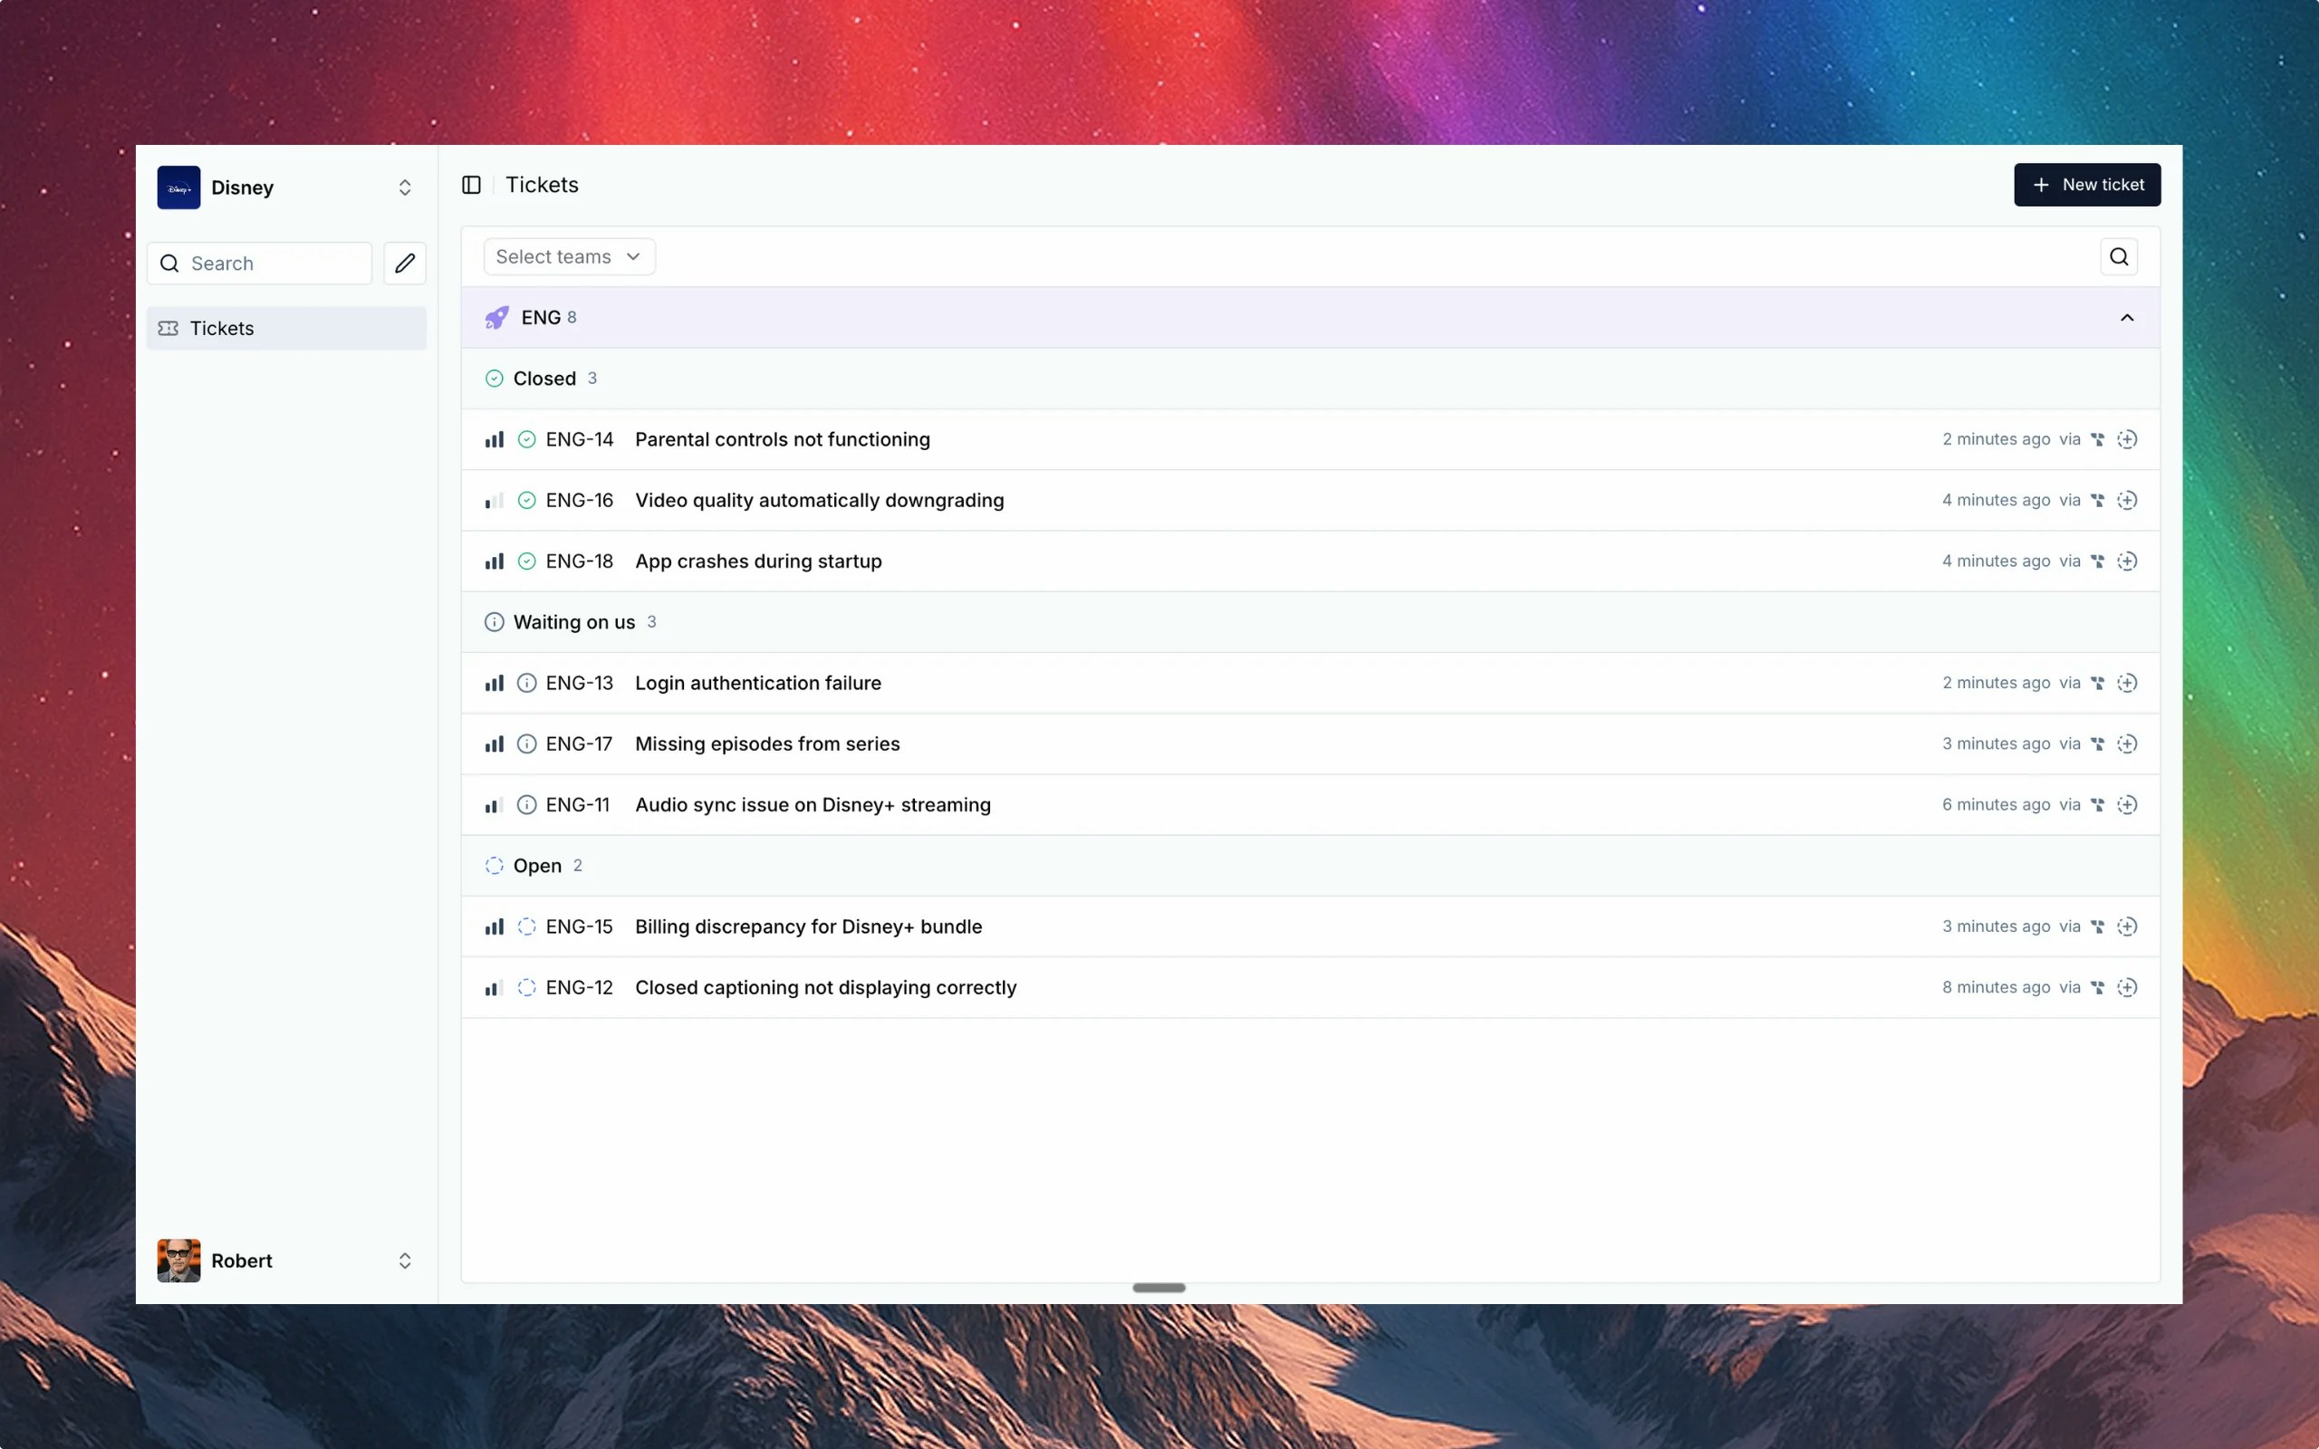Click the Waiting on us group header
2319x1449 pixels.
573,622
